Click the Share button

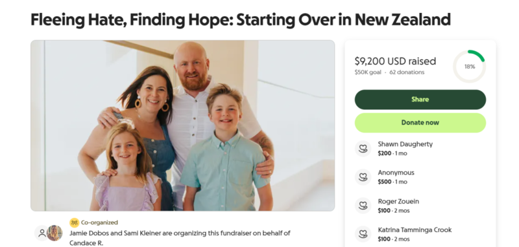(420, 100)
